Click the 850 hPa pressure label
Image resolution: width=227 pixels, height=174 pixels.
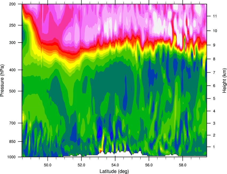[x=12, y=142]
